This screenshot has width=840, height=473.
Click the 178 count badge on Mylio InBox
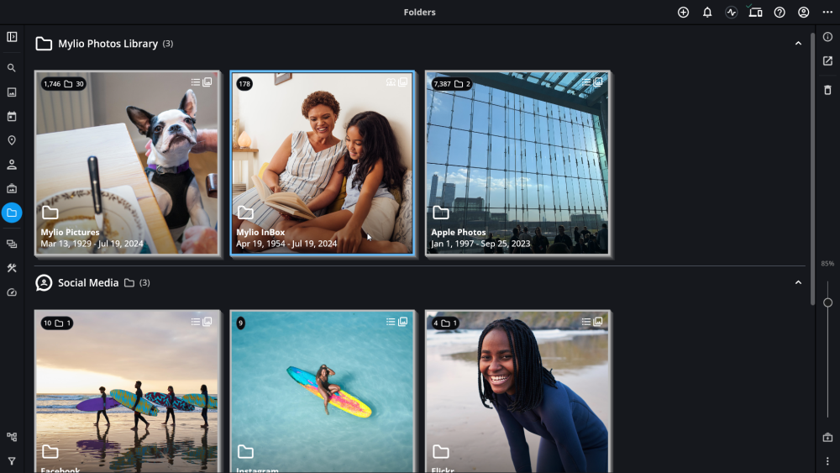pyautogui.click(x=244, y=84)
